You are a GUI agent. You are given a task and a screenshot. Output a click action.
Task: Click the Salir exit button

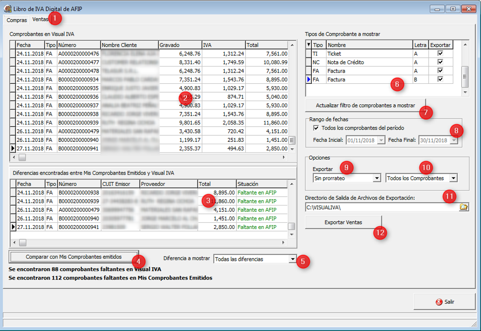tap(444, 302)
